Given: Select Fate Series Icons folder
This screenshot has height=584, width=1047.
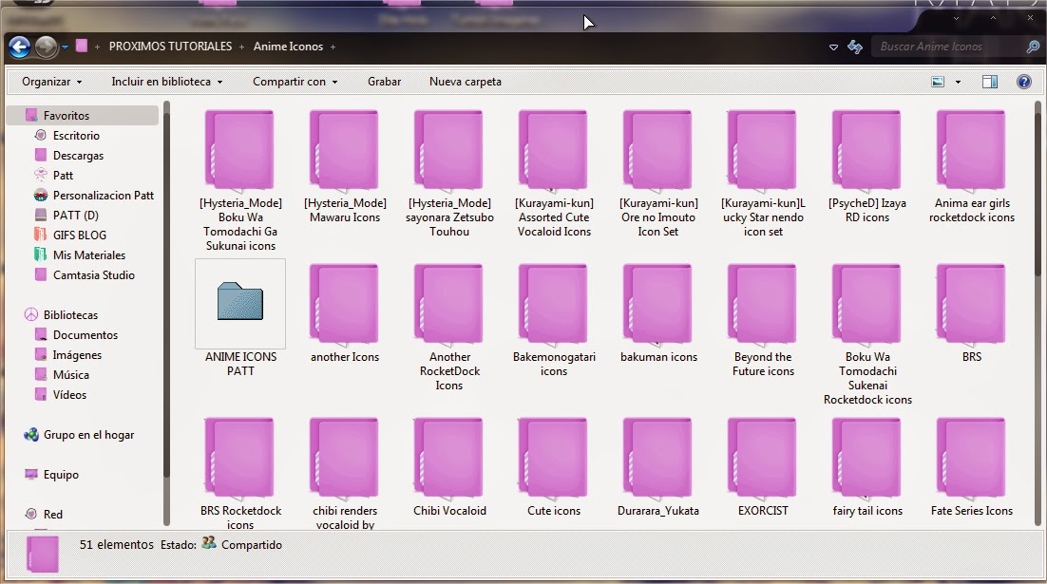Looking at the screenshot, I should point(972,466).
